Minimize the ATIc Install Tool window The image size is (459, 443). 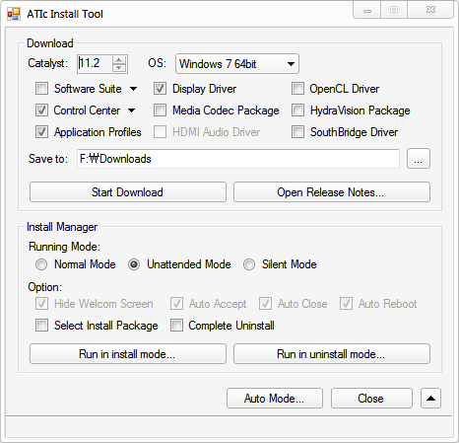[x=367, y=10]
